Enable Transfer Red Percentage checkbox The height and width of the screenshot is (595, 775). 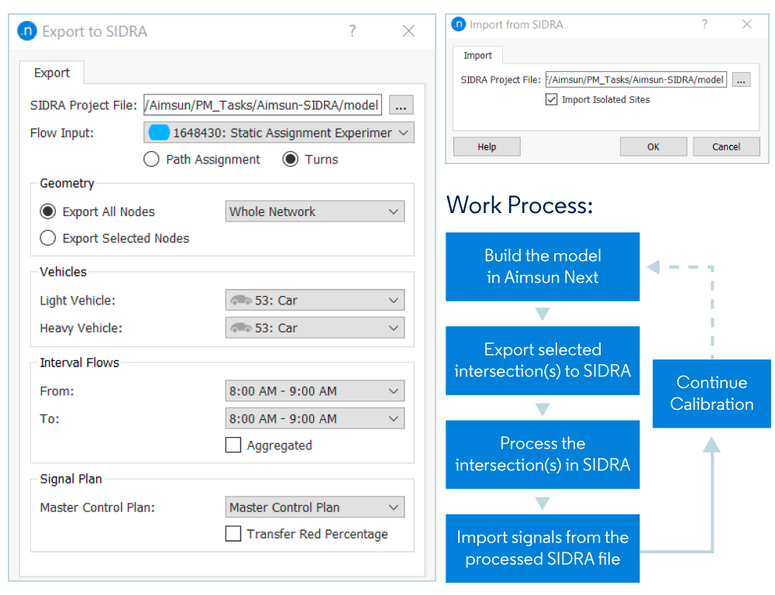(x=233, y=534)
